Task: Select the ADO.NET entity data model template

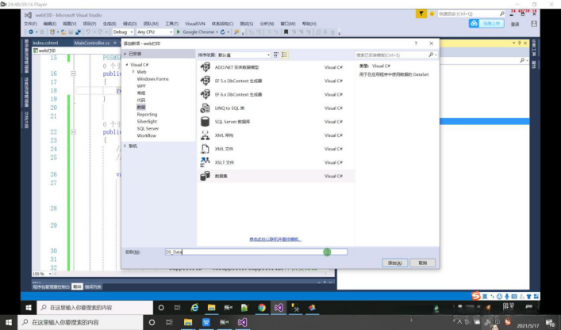Action: pyautogui.click(x=275, y=67)
